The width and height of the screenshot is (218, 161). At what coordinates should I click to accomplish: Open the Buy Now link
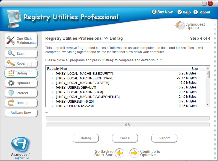(x=165, y=12)
